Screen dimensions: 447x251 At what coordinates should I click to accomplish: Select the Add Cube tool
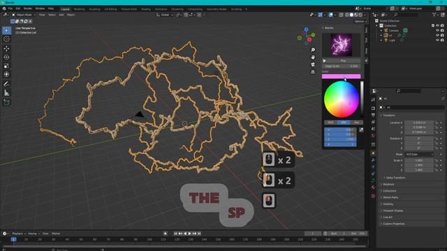(6, 102)
